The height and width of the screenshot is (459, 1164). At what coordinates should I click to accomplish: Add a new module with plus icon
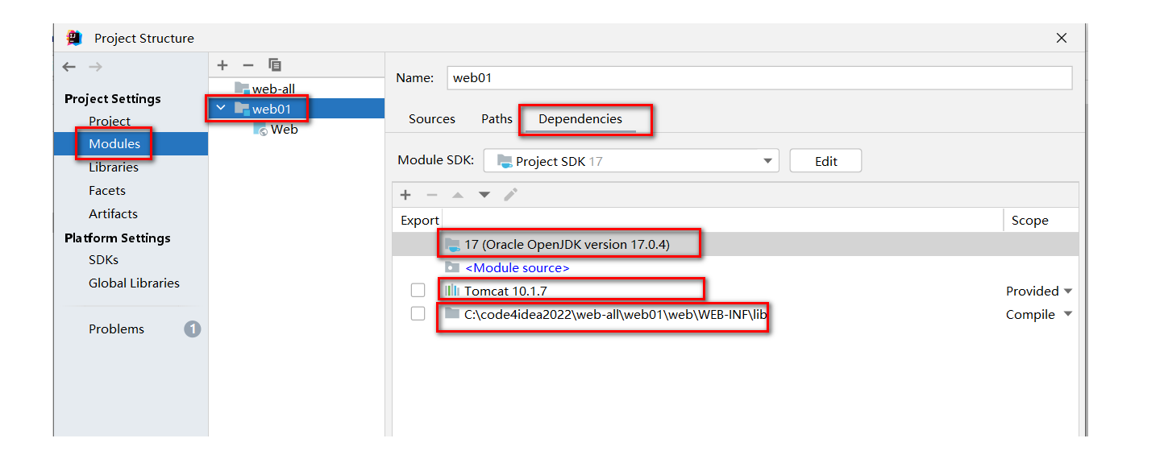[x=223, y=65]
